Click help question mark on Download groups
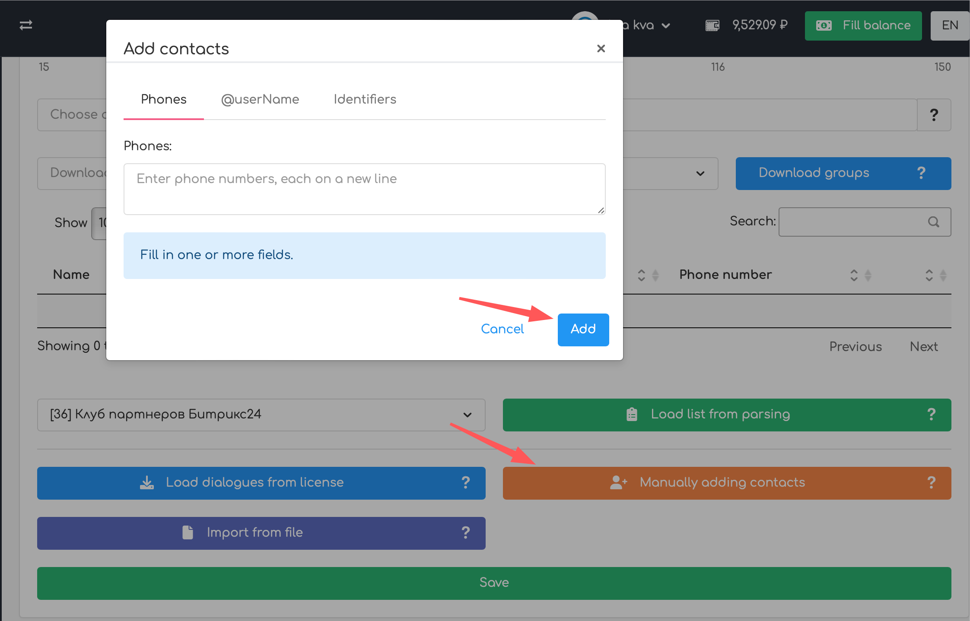970x621 pixels. 921,173
